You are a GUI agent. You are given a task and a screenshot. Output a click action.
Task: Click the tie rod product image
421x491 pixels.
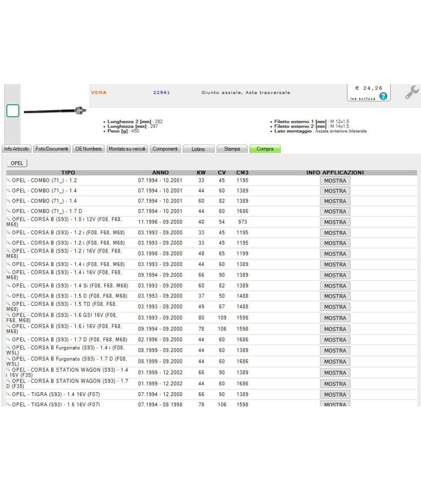point(55,110)
